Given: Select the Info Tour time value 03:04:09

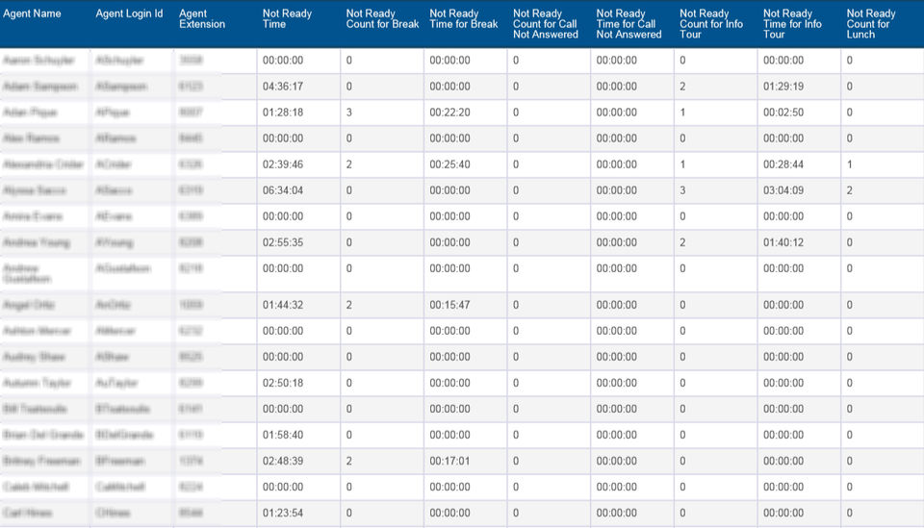Looking at the screenshot, I should [783, 190].
